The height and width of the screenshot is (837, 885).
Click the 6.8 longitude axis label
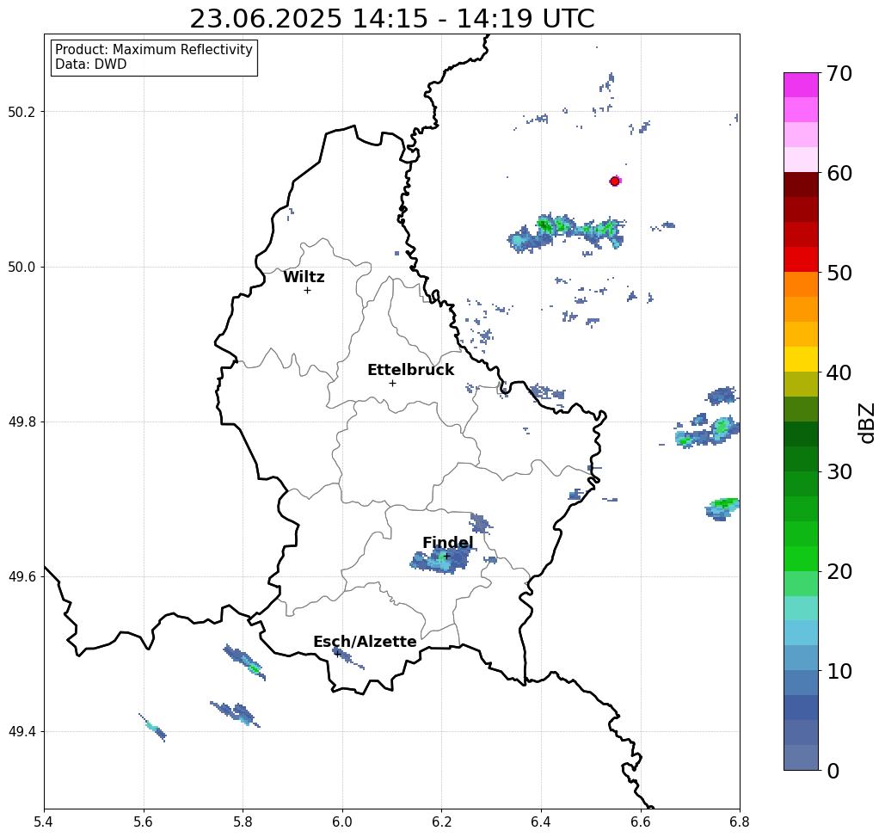pyautogui.click(x=740, y=822)
